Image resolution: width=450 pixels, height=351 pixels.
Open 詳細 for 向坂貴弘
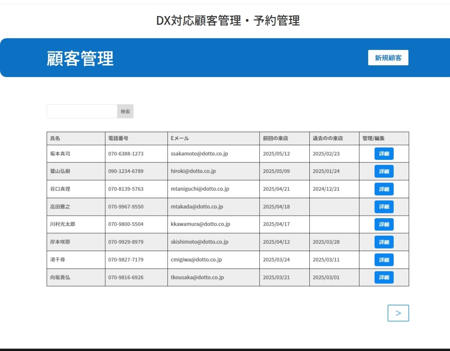(x=384, y=277)
